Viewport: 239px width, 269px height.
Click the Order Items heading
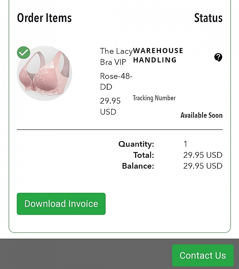[x=44, y=18]
